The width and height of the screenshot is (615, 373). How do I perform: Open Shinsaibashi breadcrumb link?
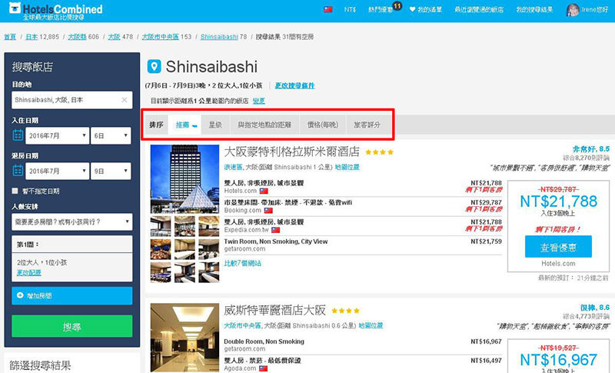pyautogui.click(x=219, y=37)
